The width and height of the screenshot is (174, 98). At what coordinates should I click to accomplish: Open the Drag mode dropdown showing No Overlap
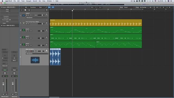(x=144, y=7)
